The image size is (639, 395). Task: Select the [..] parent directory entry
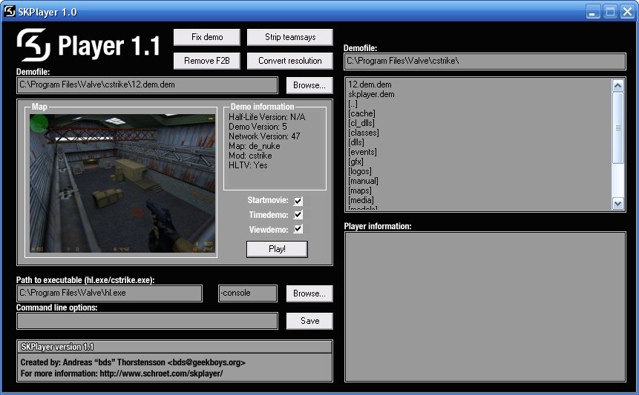click(353, 104)
